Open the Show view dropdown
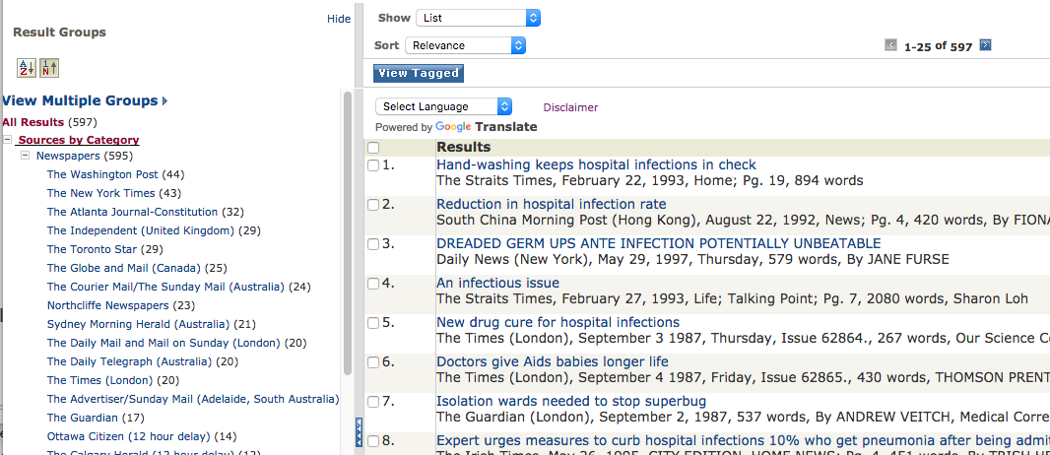This screenshot has height=455, width=1050. coord(478,18)
